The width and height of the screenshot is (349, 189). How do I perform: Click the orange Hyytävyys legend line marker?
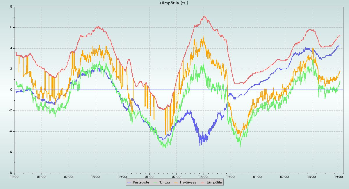pyautogui.click(x=176, y=183)
